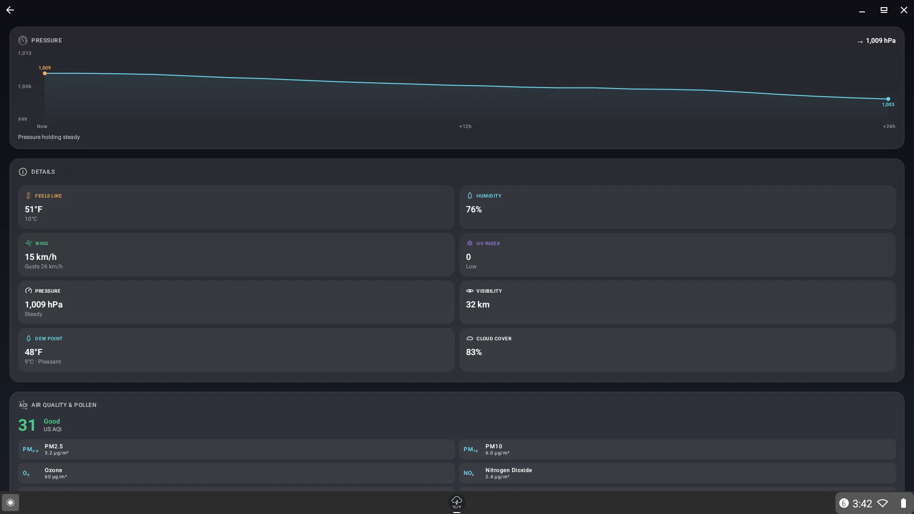Open the weather app icon in the shelf
This screenshot has height=514, width=914.
coord(457,502)
